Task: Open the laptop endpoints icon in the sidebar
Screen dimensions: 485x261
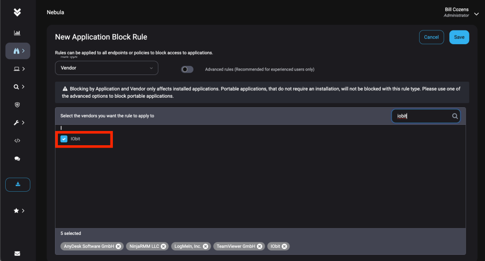Action: click(17, 69)
